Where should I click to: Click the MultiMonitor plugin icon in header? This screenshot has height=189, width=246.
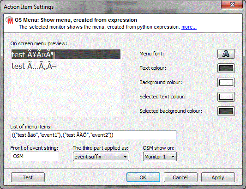coord(9,20)
